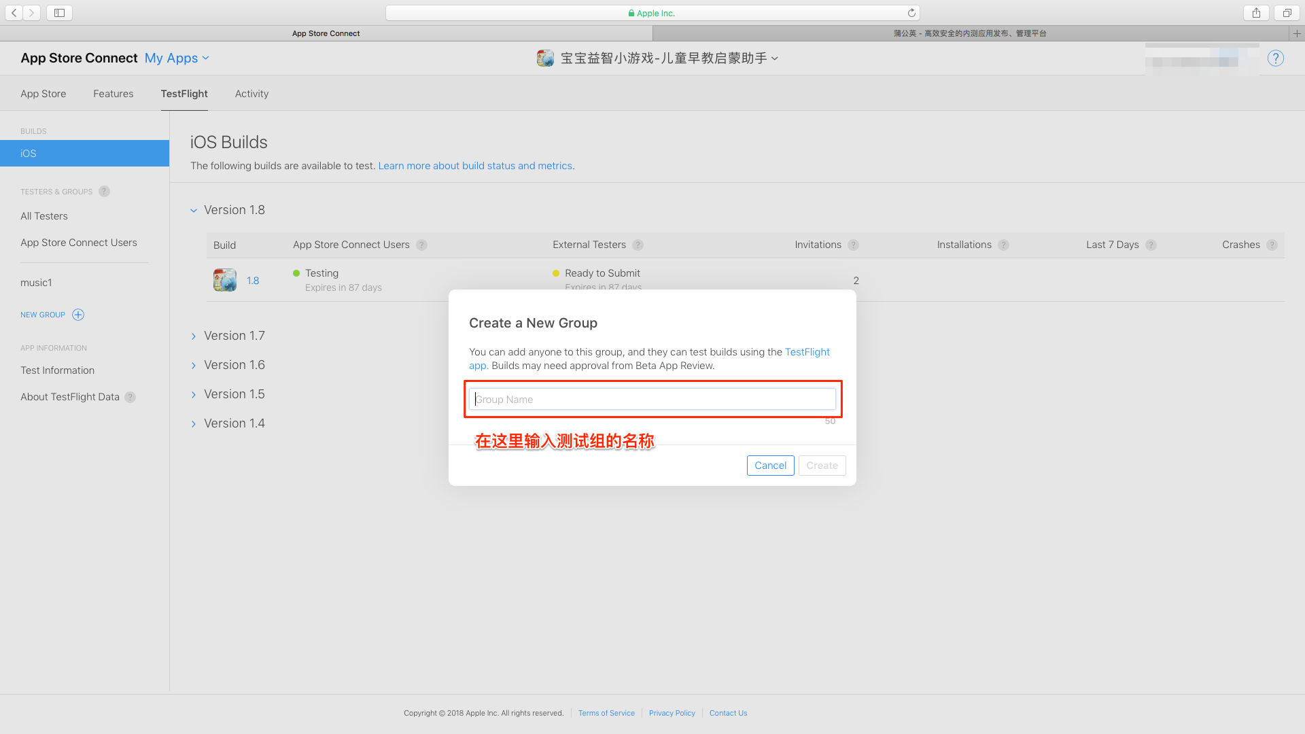Switch to the App Store tab
Image resolution: width=1305 pixels, height=734 pixels.
[43, 94]
